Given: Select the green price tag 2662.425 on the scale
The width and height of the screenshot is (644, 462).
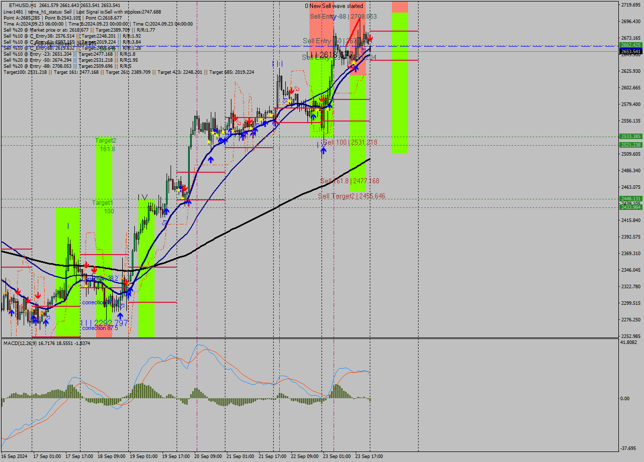Looking at the screenshot, I should point(630,45).
